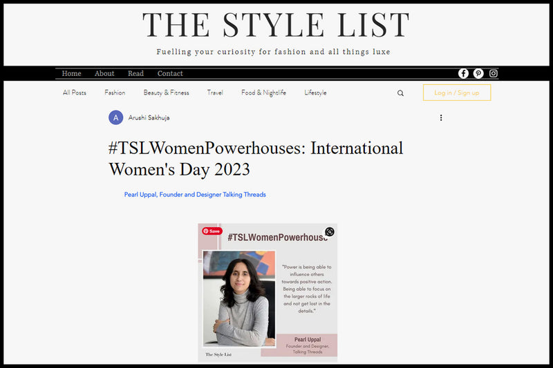Open the Pearl Uppal feature image
553x368 pixels.
point(268,293)
